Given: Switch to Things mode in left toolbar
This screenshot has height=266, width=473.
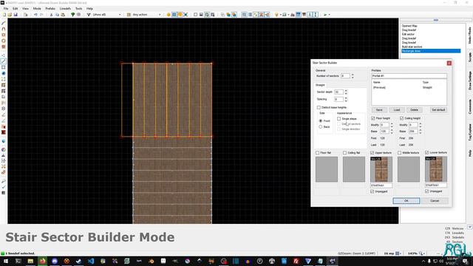Looking at the screenshot, I should coord(4,73).
